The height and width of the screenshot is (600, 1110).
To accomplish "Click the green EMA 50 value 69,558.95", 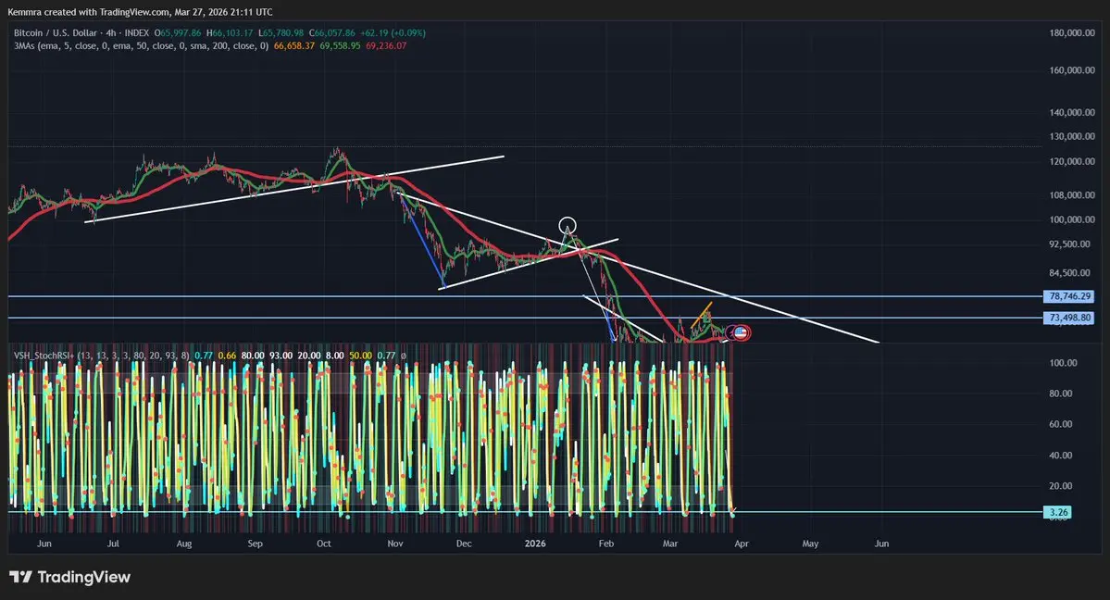I will tap(340, 45).
